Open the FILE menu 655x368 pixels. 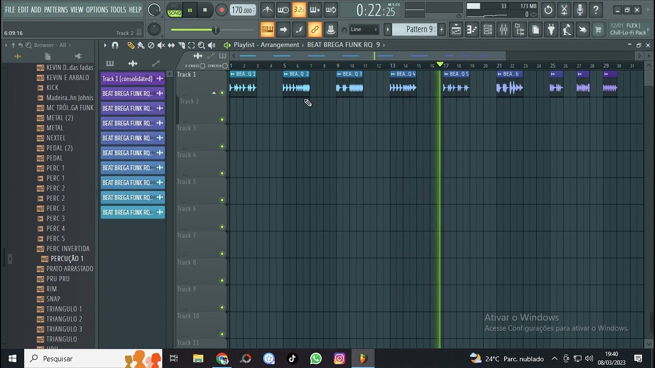[10, 10]
